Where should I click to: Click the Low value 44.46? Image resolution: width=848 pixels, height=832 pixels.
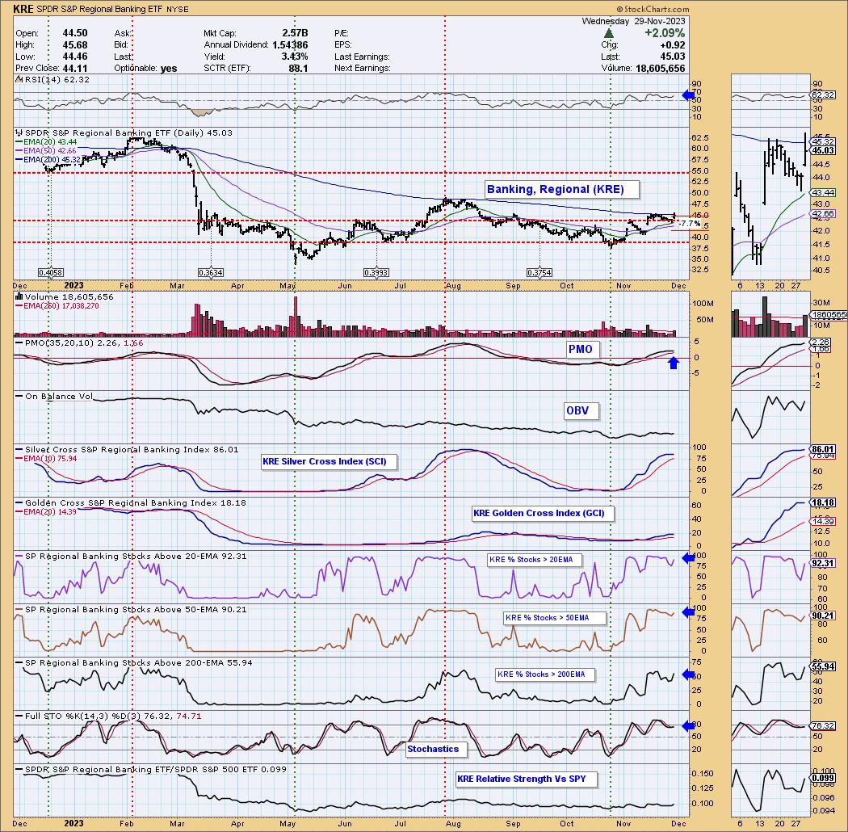(75, 57)
